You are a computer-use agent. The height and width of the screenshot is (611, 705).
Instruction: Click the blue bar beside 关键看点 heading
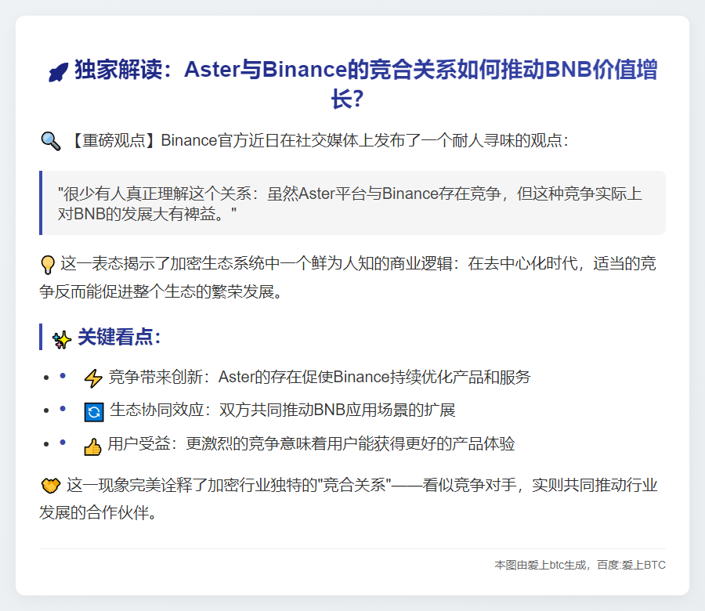click(x=41, y=337)
